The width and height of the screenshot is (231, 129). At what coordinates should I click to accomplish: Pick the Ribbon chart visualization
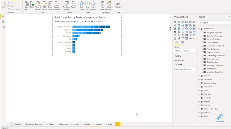(194, 25)
